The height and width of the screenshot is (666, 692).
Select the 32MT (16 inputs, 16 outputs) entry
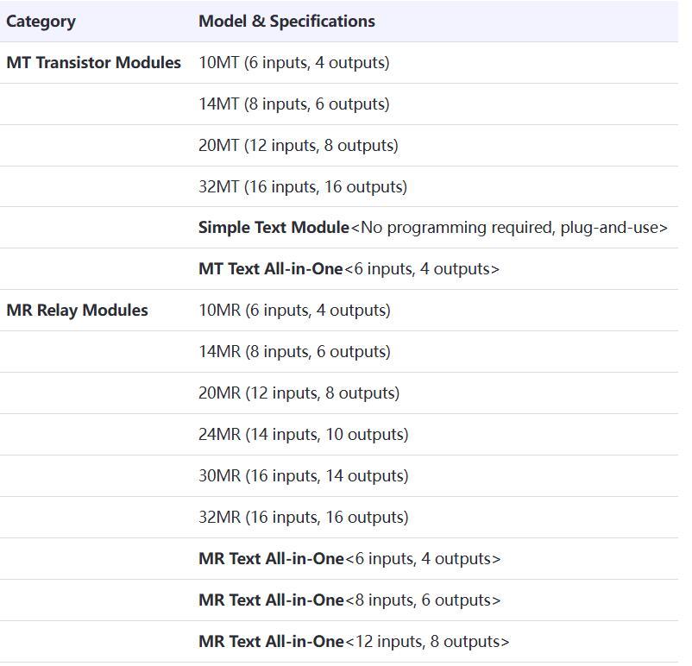(x=303, y=186)
